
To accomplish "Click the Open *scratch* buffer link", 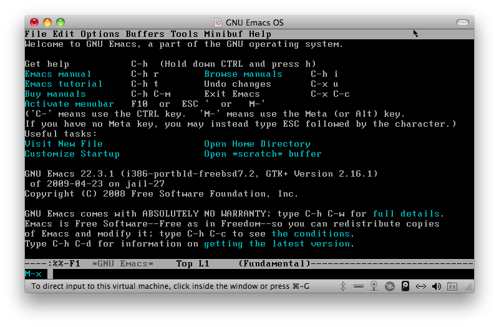I will click(x=263, y=154).
